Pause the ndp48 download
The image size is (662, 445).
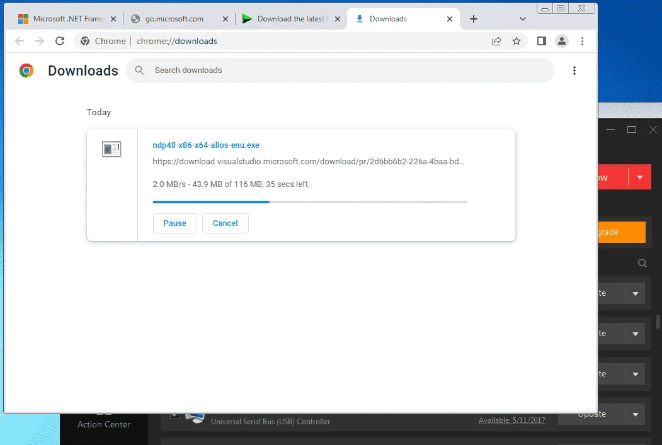(x=174, y=223)
